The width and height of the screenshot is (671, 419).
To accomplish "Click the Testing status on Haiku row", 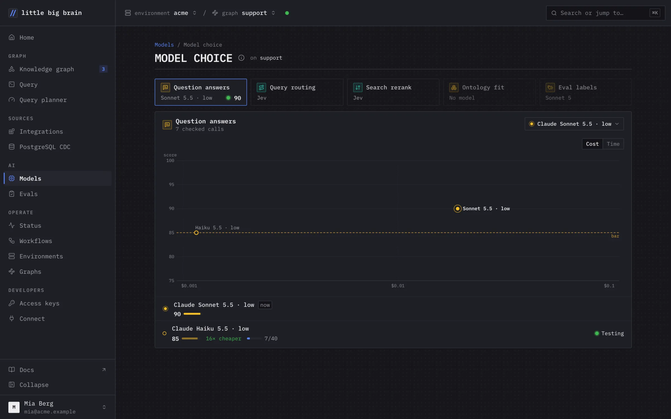I will click(609, 333).
